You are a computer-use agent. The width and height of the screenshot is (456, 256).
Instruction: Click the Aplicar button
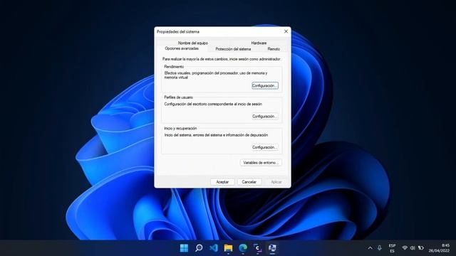276,182
